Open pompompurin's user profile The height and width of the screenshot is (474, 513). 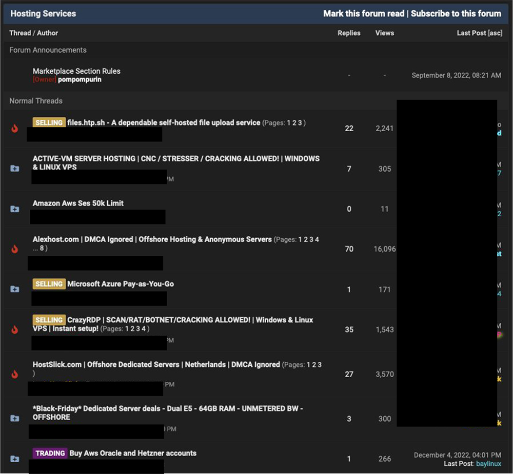point(80,80)
